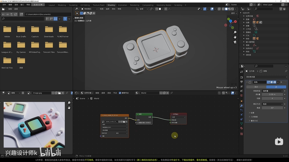Toggle viewport gizmos display button

205,9
